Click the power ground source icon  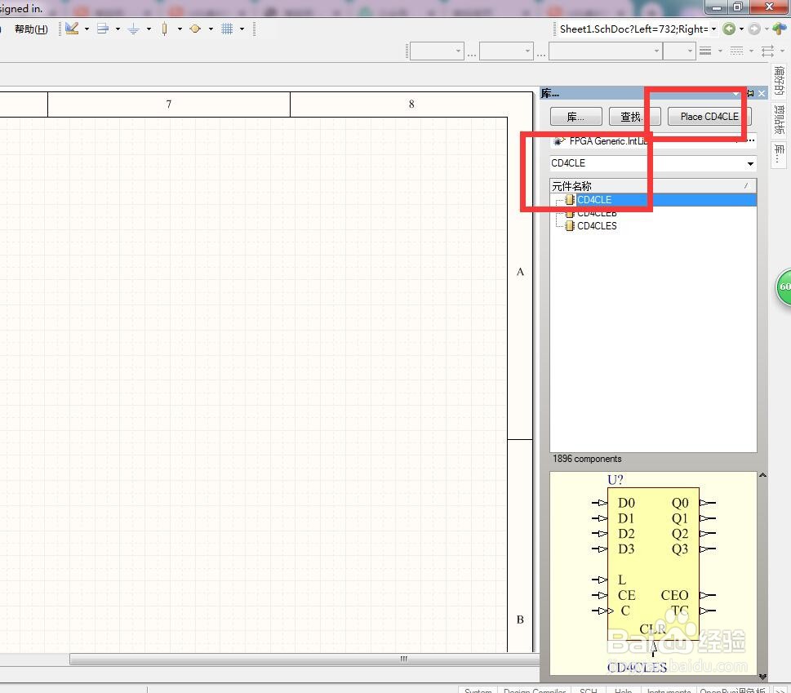134,29
